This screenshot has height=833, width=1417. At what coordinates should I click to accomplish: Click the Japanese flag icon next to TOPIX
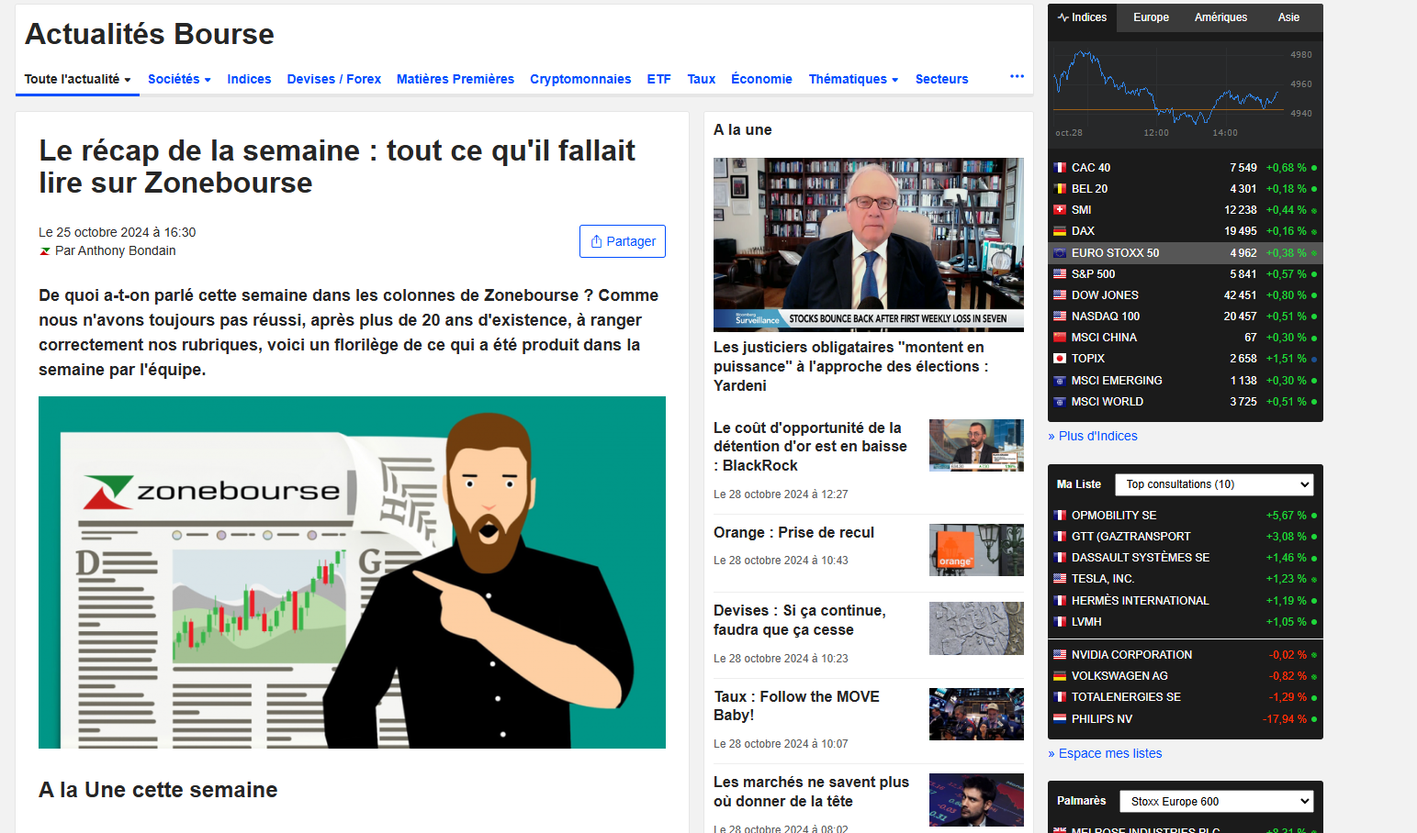click(x=1060, y=359)
